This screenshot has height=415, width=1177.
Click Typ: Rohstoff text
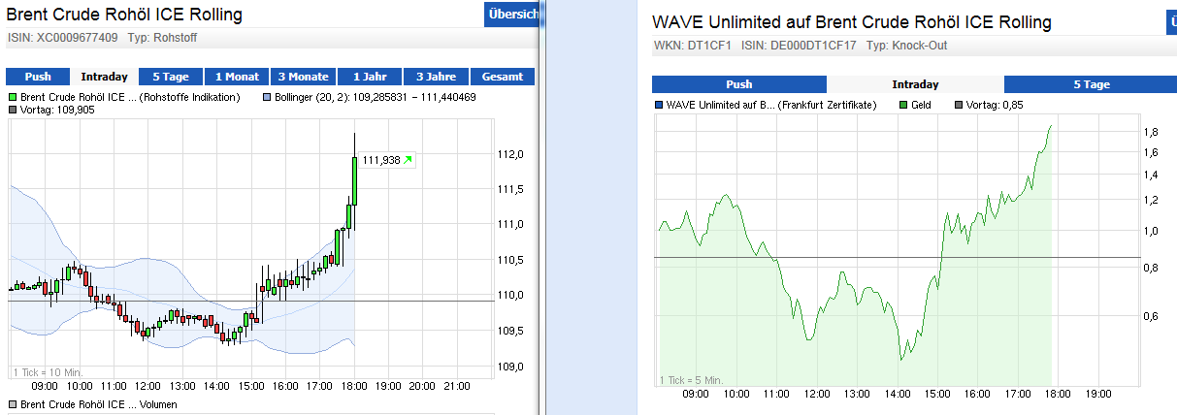coord(162,38)
